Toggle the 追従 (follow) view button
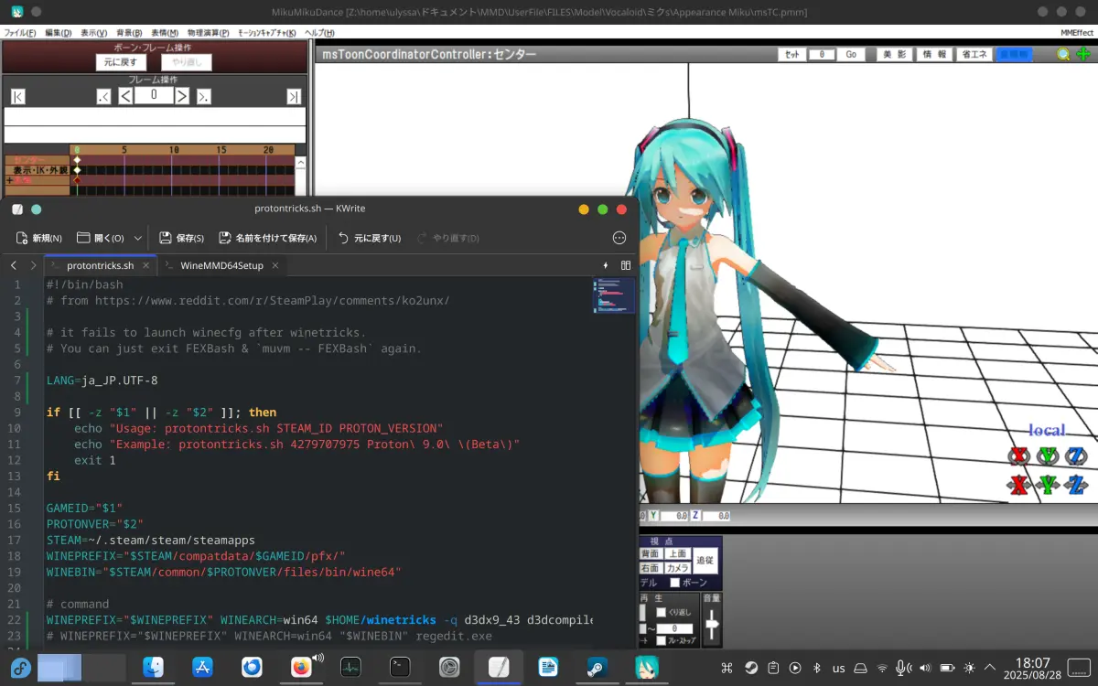 [x=705, y=561]
